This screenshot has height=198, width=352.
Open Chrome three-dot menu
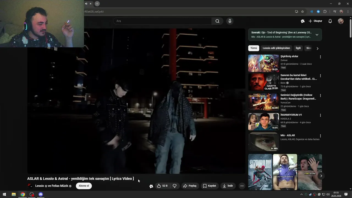(348, 12)
